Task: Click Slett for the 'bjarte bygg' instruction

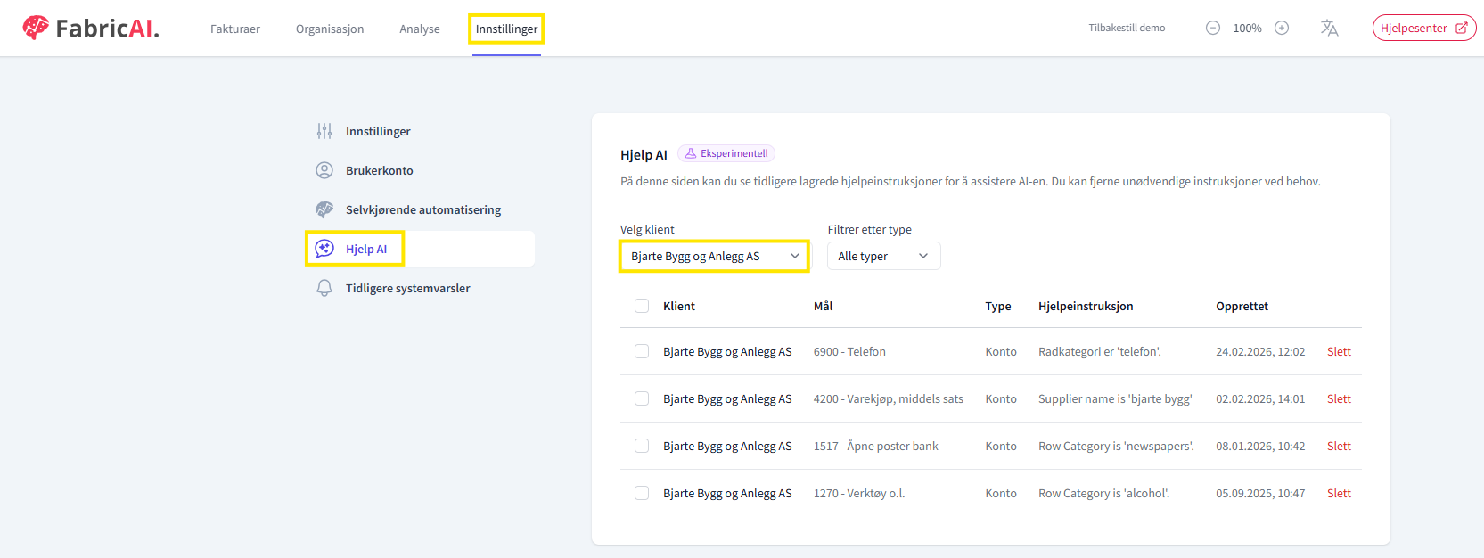Action: click(1339, 398)
